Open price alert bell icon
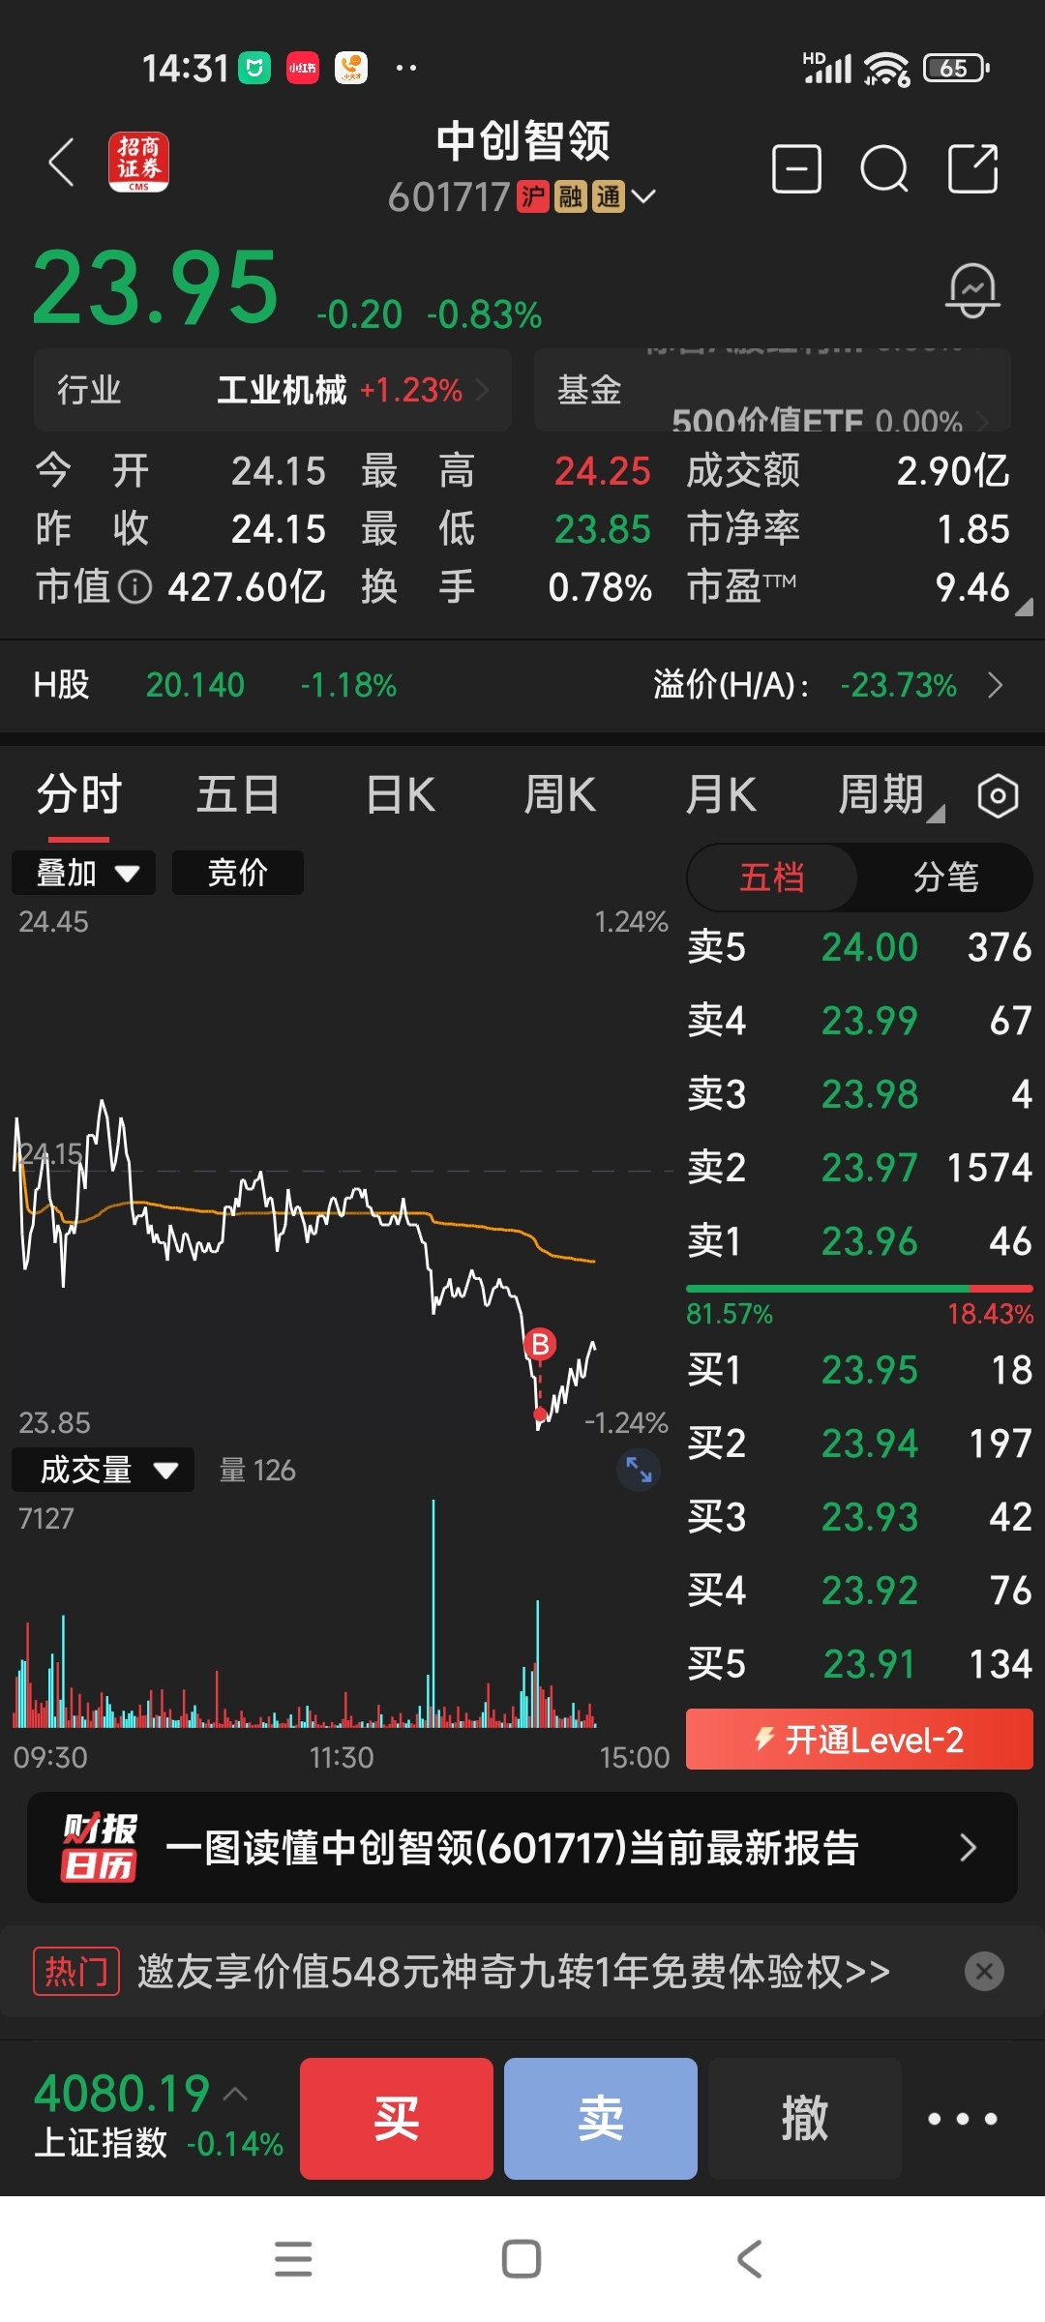The image size is (1045, 2322). pos(972,289)
